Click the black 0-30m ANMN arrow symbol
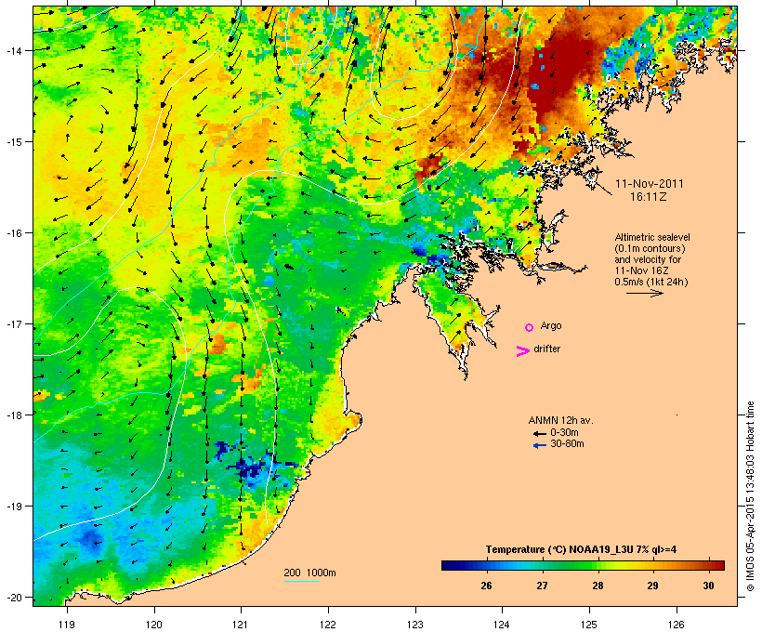 539,433
